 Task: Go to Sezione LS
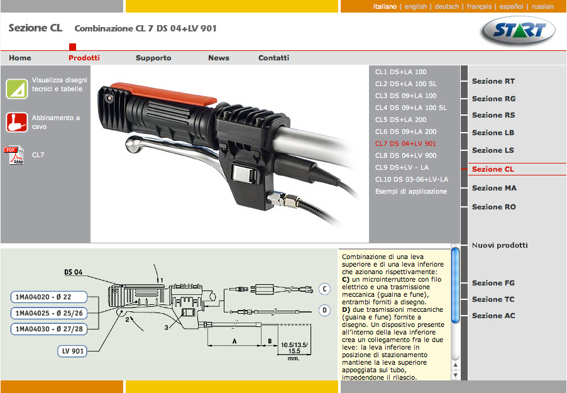click(x=493, y=150)
